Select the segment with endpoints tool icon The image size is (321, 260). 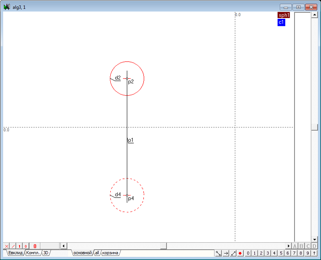click(218, 253)
